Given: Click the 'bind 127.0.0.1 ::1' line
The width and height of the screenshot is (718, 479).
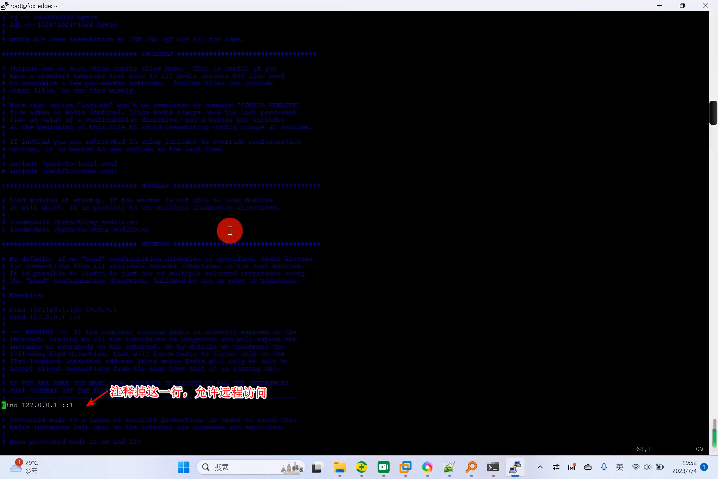Looking at the screenshot, I should (x=38, y=405).
